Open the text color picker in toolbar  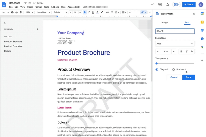97,12
